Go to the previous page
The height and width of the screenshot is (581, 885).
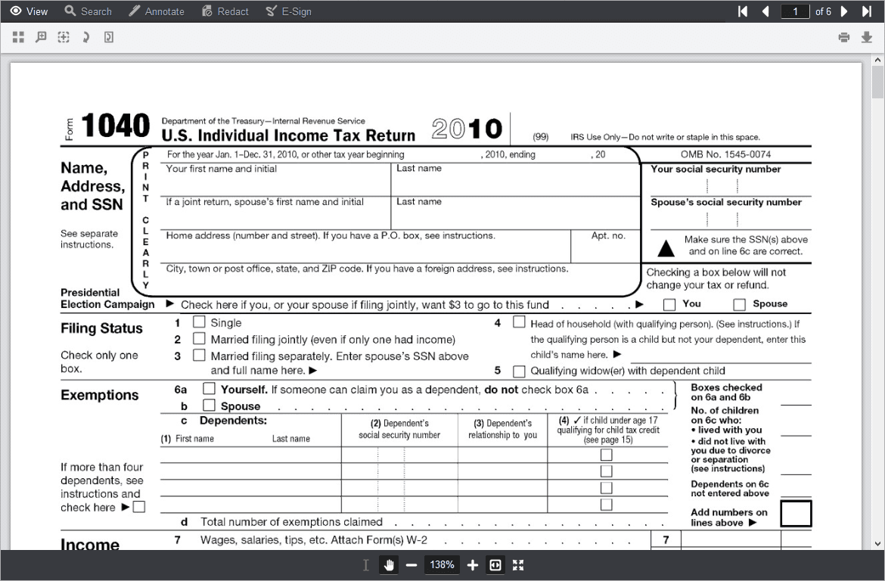[765, 11]
